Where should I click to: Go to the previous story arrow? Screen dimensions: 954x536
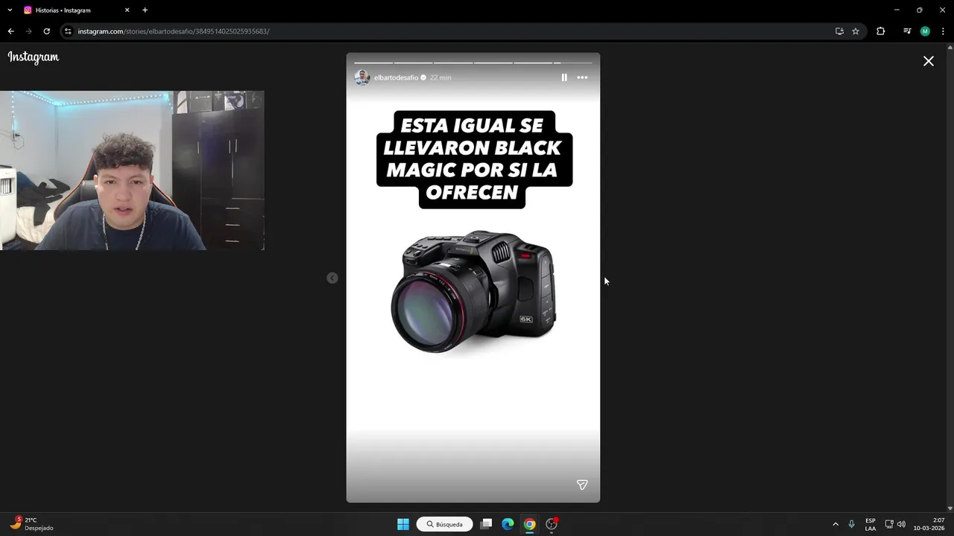click(332, 278)
